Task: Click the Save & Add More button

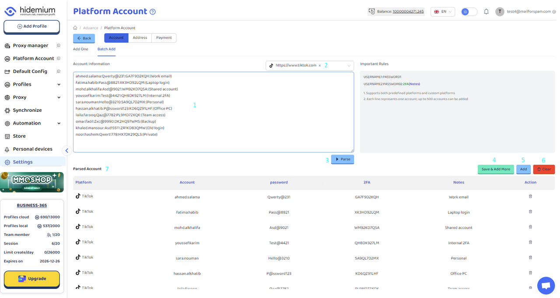Action: tap(495, 170)
